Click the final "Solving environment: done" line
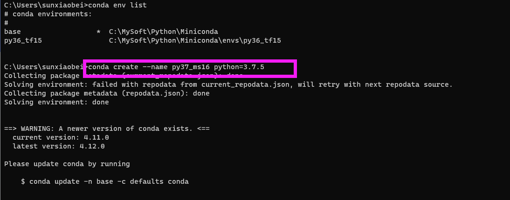 (x=56, y=102)
